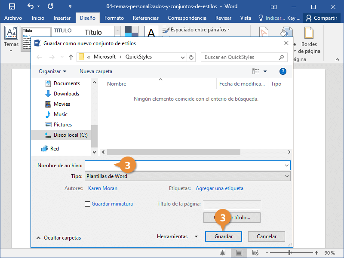Screen dimensions: 344x258
Task: Collapse the ribbon with the chevron
Action: click(338, 59)
